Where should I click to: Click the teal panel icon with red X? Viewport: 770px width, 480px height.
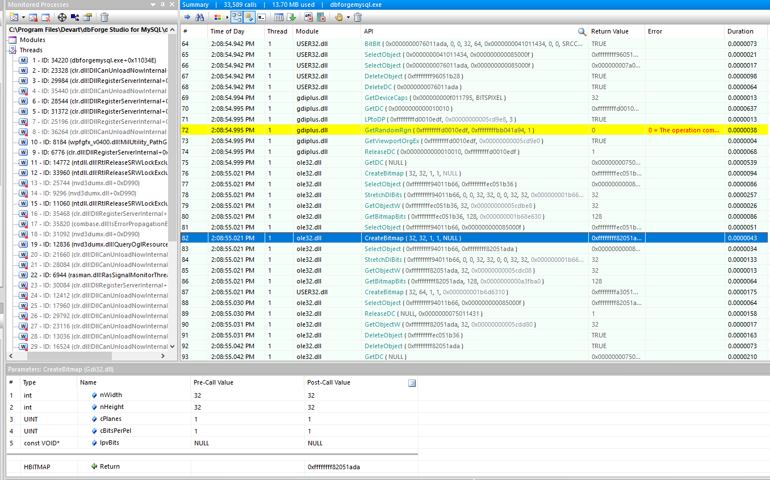[x=321, y=17]
